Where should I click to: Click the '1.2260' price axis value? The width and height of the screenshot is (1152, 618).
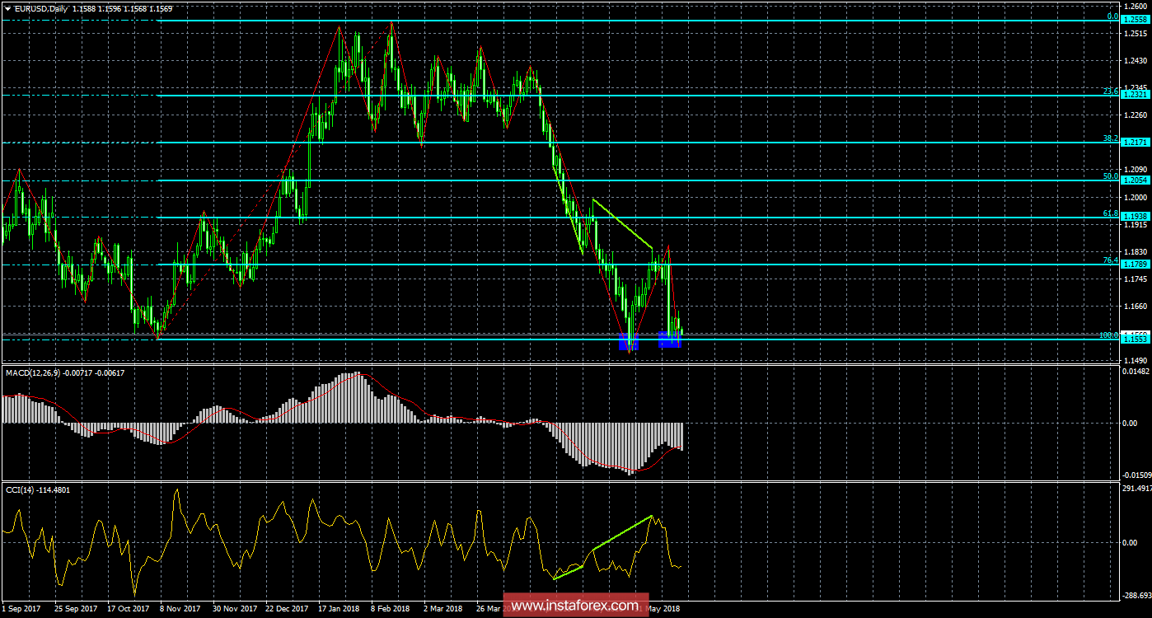(x=1136, y=115)
